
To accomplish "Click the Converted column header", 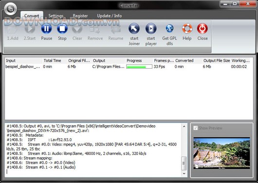I will pos(188,60).
